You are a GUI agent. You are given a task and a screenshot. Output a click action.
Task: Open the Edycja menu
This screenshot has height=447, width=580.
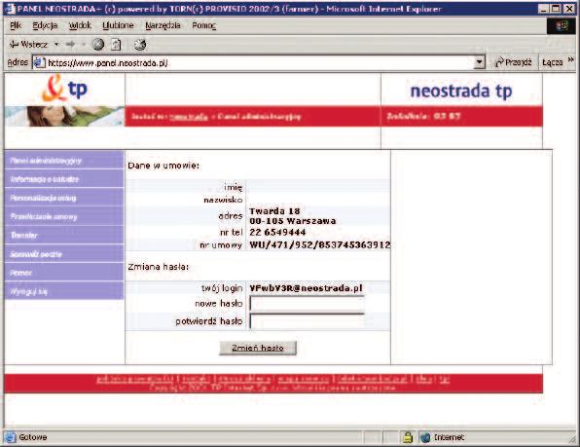point(45,25)
